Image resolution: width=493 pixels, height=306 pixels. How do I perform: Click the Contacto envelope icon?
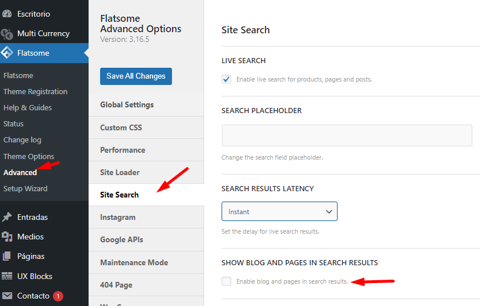7,296
